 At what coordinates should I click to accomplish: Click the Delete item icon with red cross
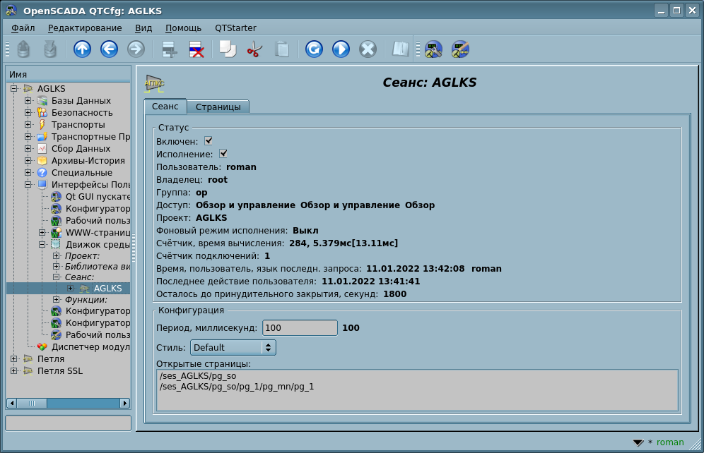point(196,49)
